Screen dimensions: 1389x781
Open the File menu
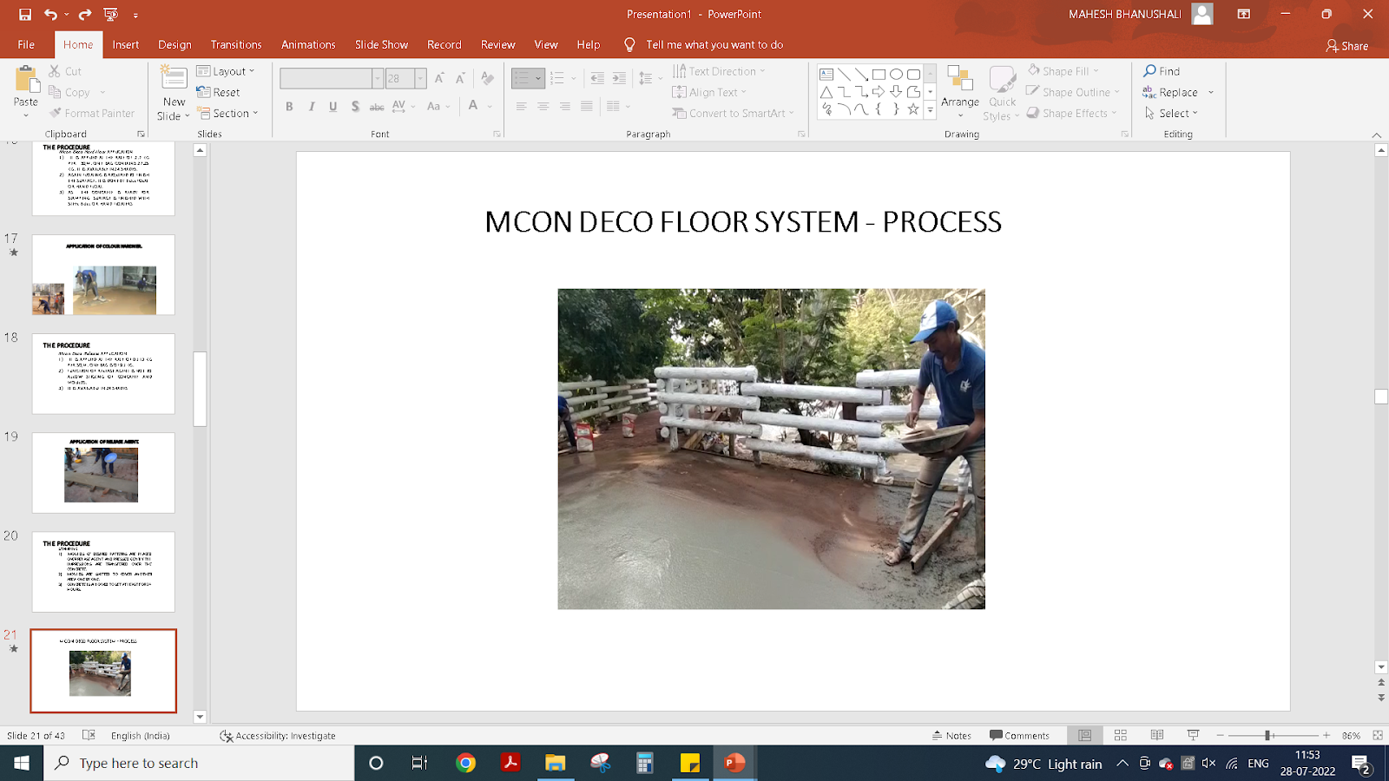point(26,44)
